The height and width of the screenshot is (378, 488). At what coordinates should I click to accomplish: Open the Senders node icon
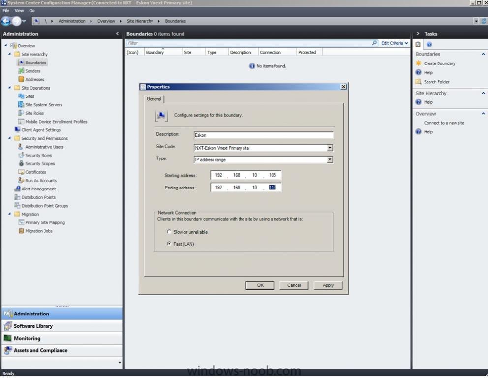tap(21, 71)
